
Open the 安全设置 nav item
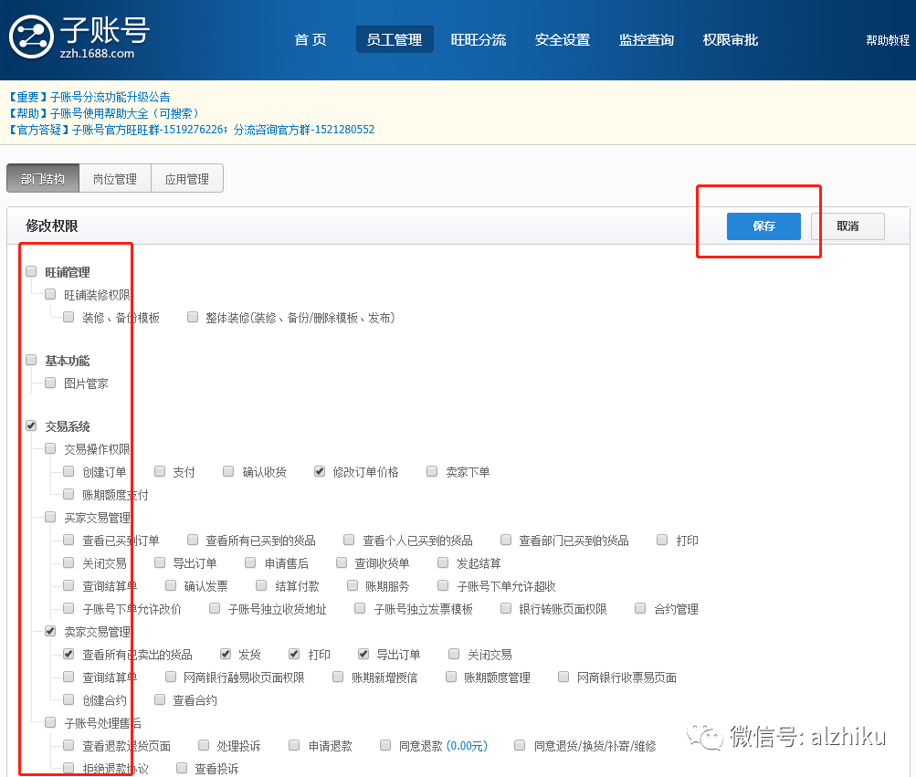563,40
